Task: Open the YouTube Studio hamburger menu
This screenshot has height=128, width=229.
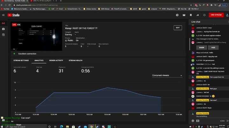Action: pyautogui.click(x=3, y=15)
